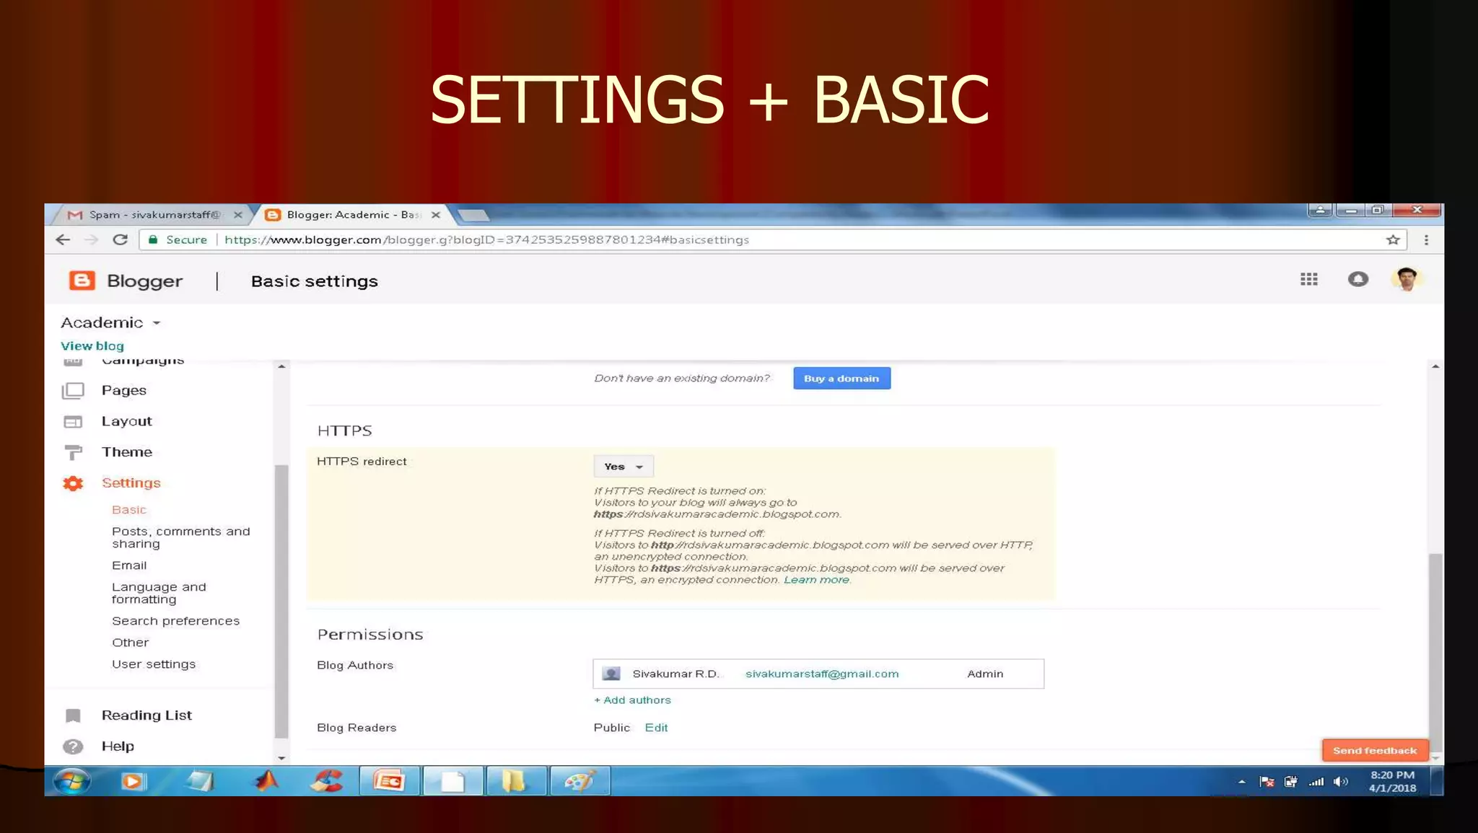Open Layout in sidebar
The height and width of the screenshot is (833, 1478).
[x=126, y=421]
